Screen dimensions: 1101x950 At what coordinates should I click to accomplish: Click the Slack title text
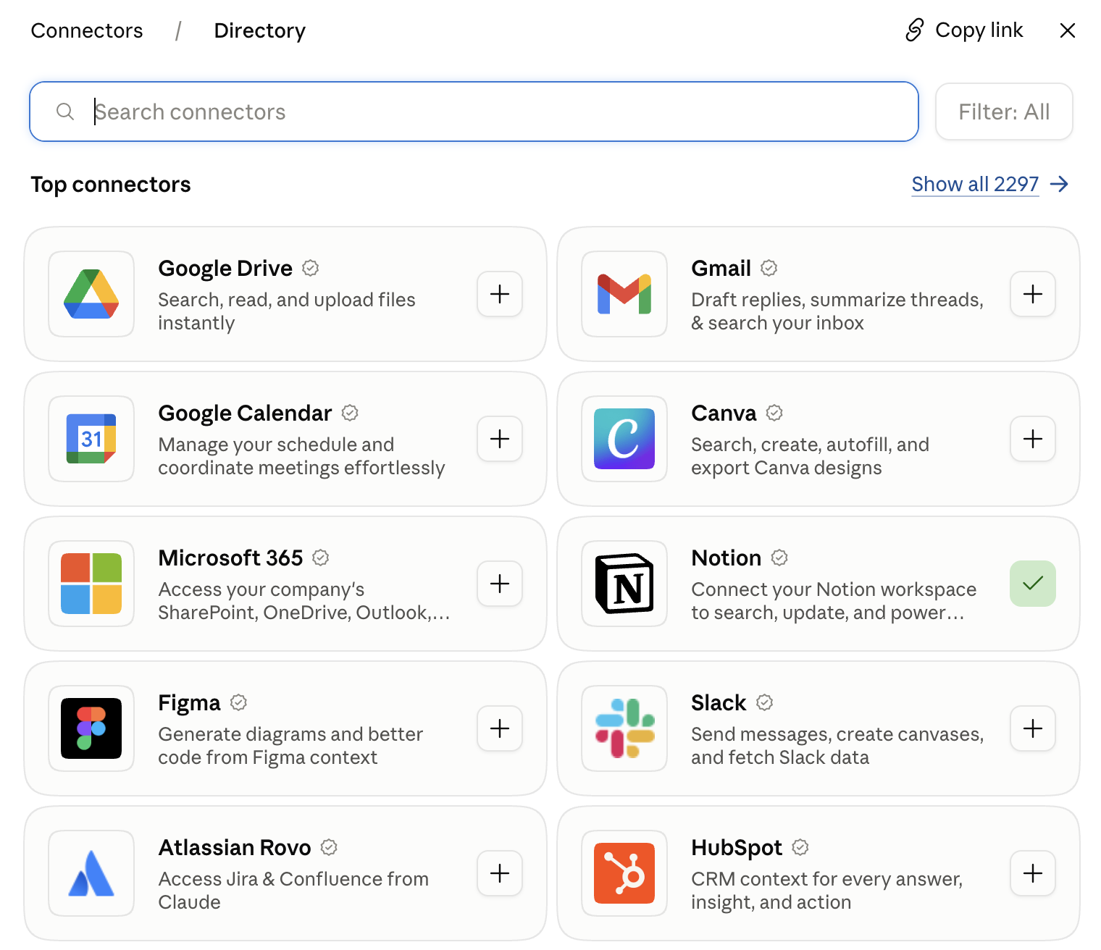coord(719,702)
